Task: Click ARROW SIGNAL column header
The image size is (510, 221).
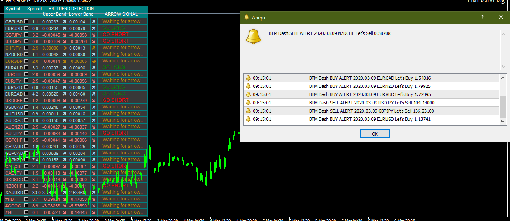Action: [x=121, y=14]
